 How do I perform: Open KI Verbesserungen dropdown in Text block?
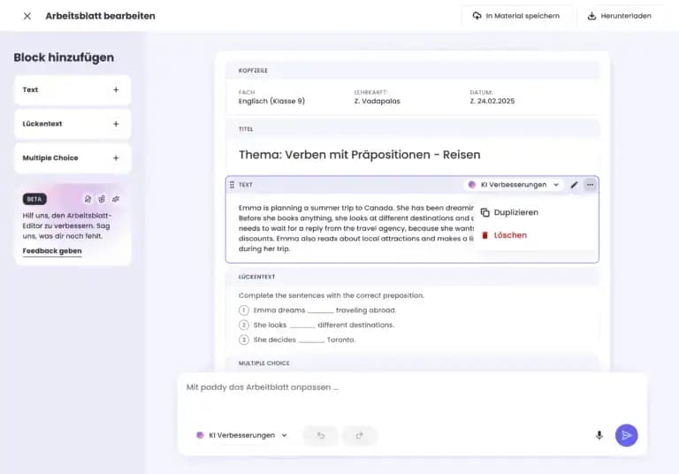(x=514, y=185)
